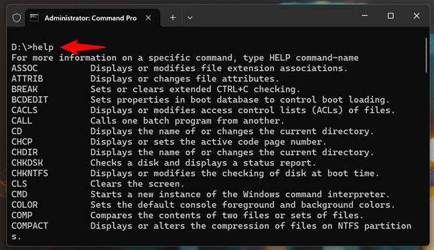The width and height of the screenshot is (434, 250).
Task: Maximize the terminal window
Action: 390,16
